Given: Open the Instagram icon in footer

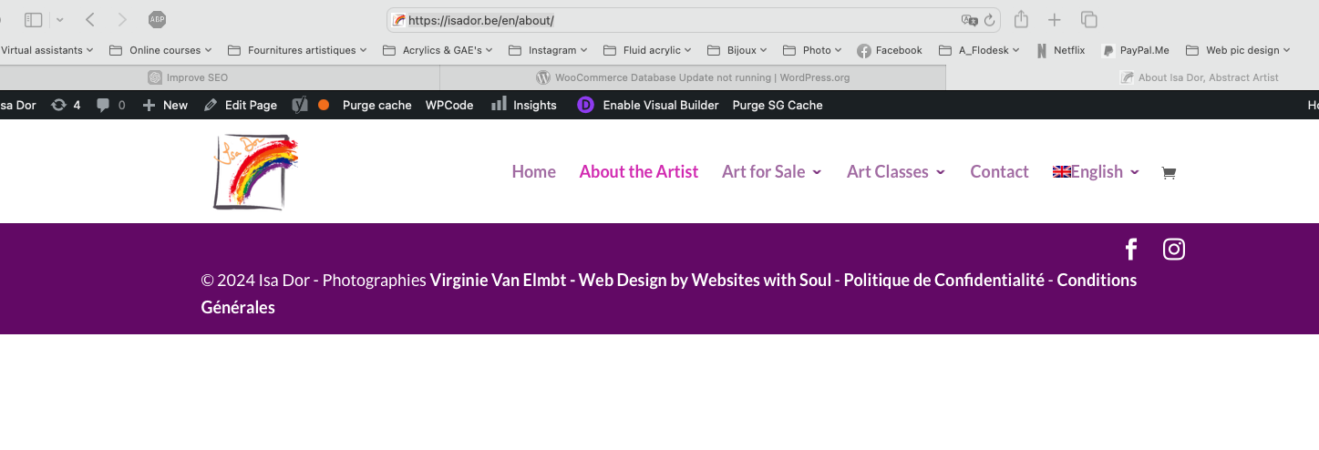Looking at the screenshot, I should (1174, 250).
